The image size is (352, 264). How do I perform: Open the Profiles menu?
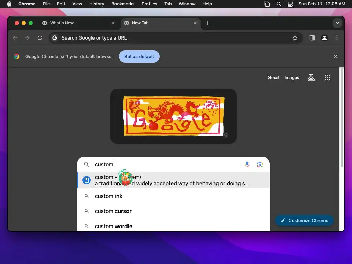tap(149, 4)
